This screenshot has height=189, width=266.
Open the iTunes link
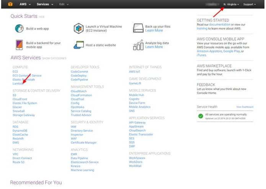coord(202,55)
